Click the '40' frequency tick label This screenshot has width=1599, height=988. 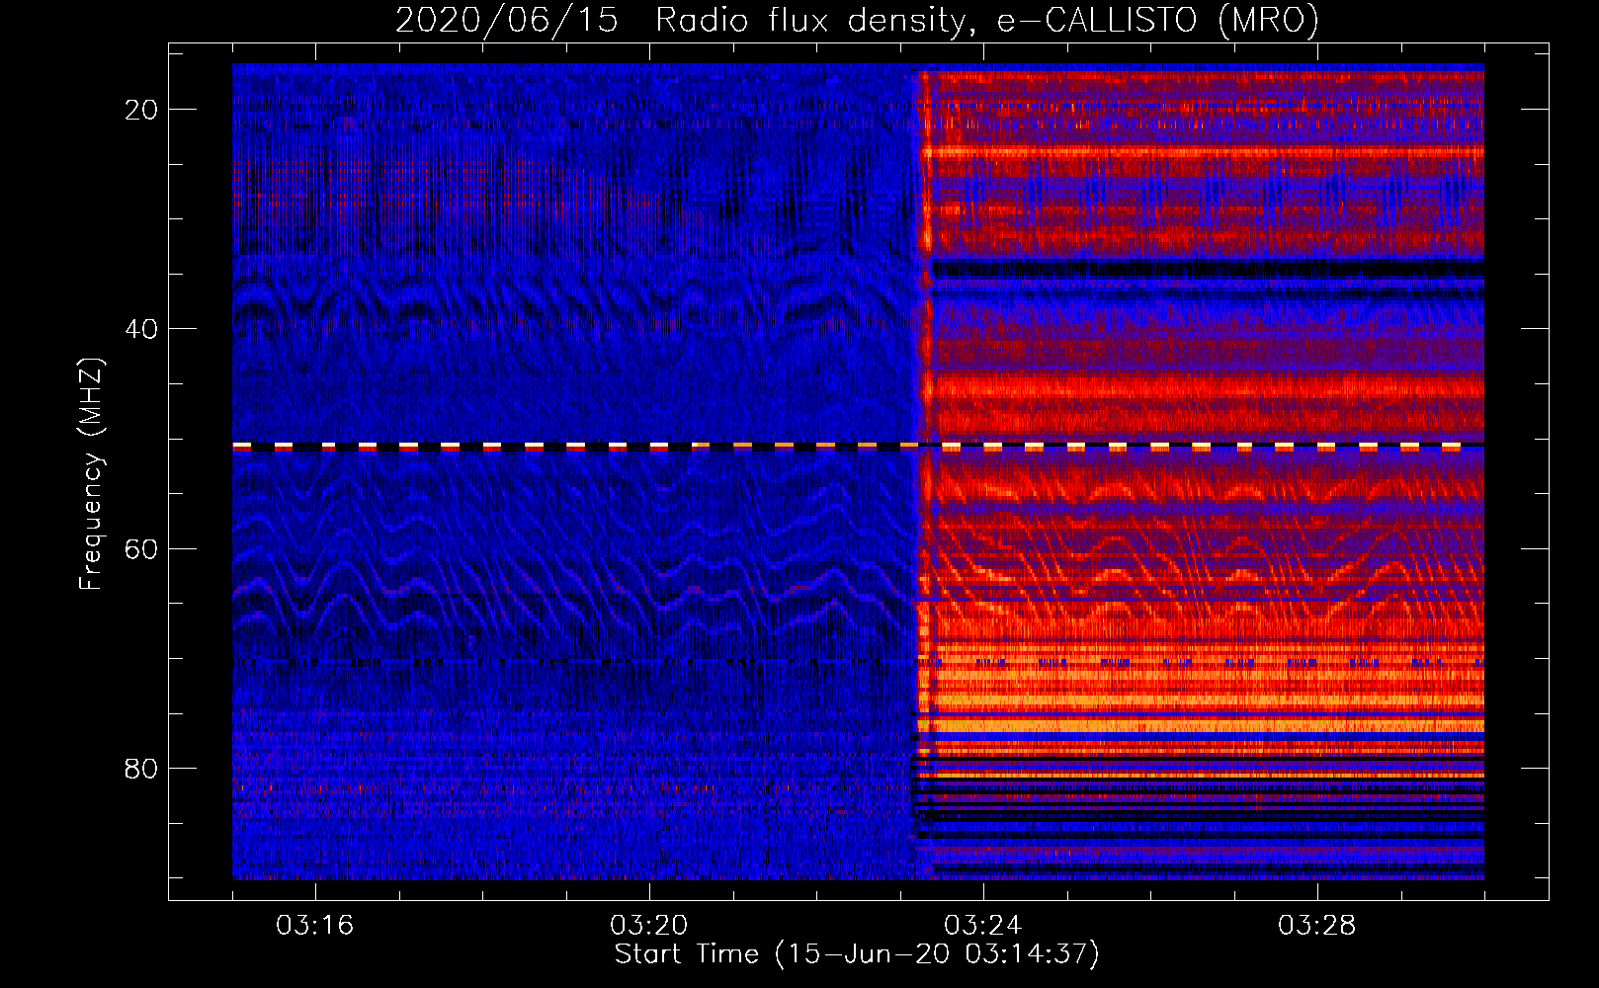(141, 329)
